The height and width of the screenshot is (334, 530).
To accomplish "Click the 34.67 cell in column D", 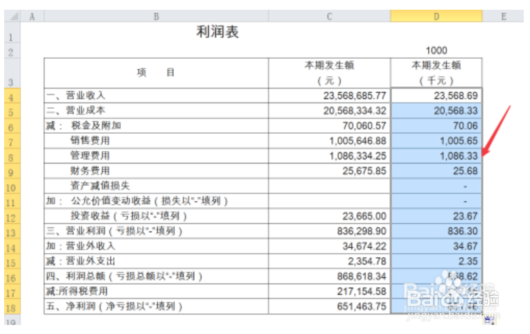I will (436, 246).
